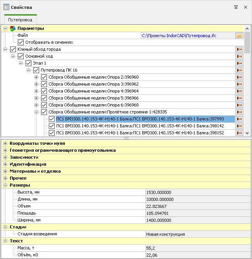Click locate icon in Балка:398152 row
The image size is (252, 259).
(239, 133)
